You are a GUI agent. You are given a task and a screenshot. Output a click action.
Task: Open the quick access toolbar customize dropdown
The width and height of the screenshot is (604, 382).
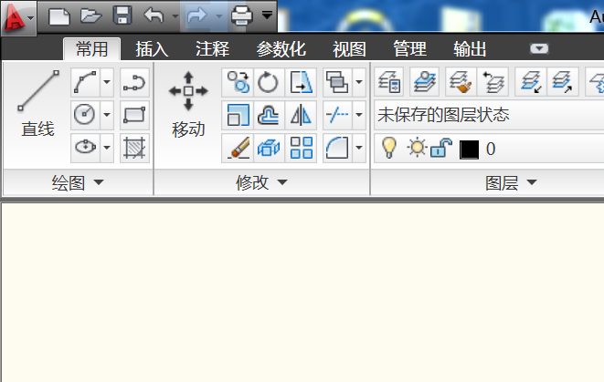[268, 15]
